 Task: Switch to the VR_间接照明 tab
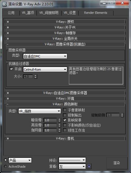click(x=49, y=13)
